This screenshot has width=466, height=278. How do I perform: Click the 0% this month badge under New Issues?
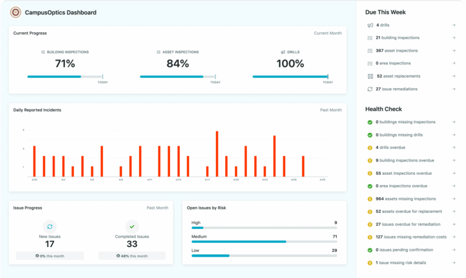tap(50, 256)
